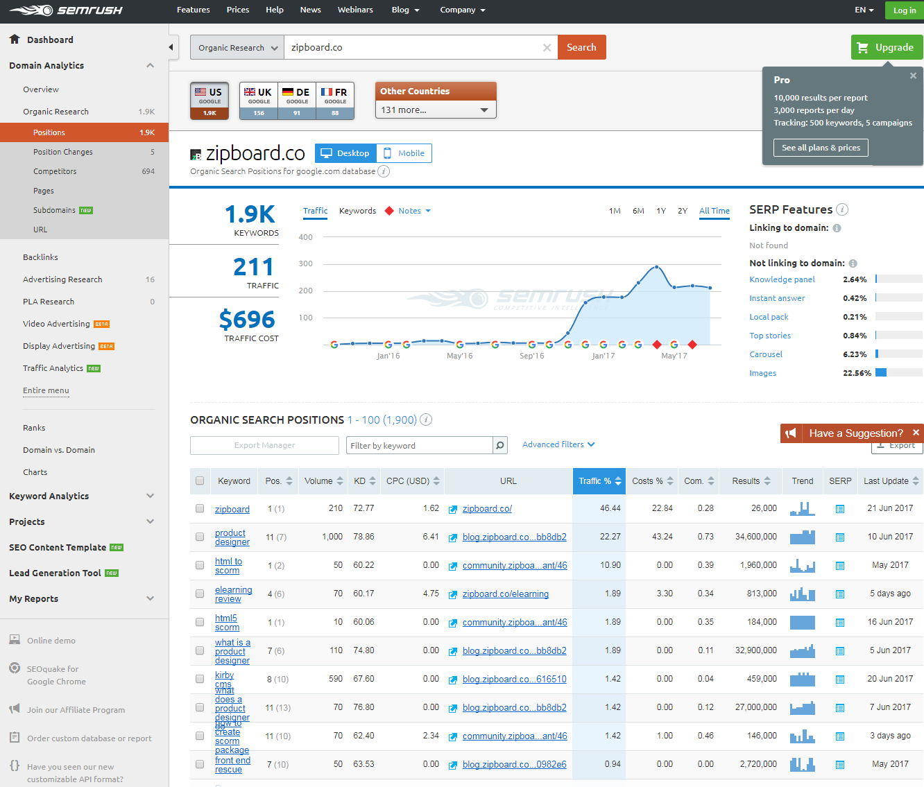Click Order custom database report icon
This screenshot has height=787, width=924.
(15, 737)
